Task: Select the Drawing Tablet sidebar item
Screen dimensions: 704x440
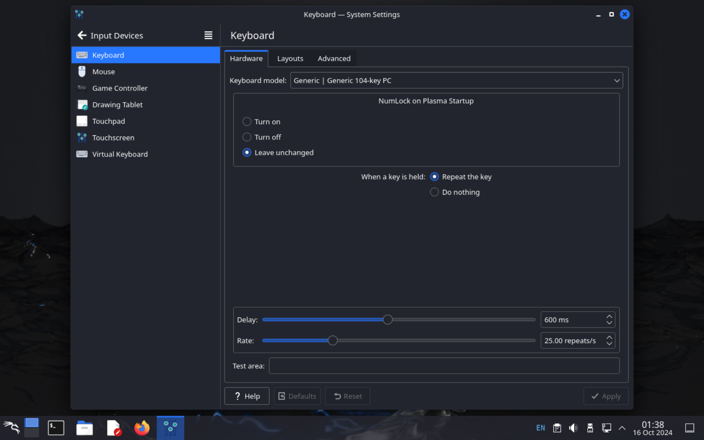Action: pos(117,104)
